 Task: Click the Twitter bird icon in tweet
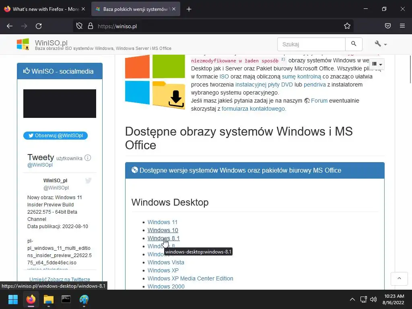click(88, 181)
